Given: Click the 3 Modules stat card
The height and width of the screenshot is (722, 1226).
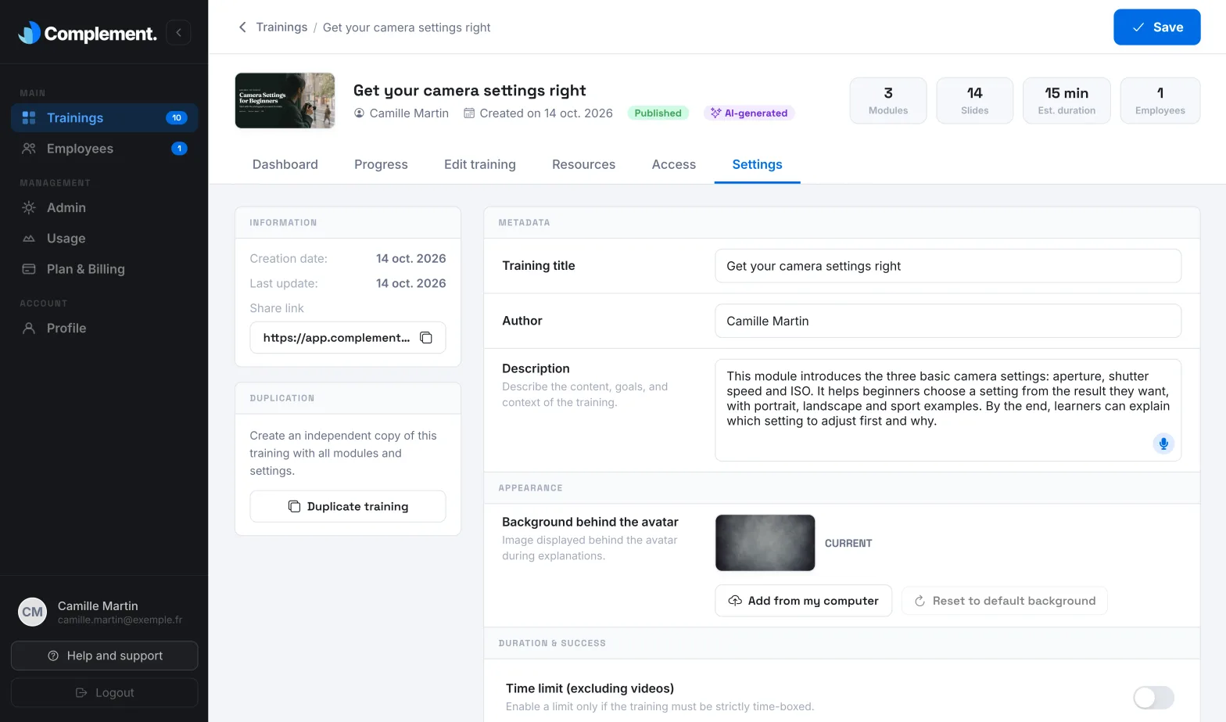Looking at the screenshot, I should click(888, 100).
